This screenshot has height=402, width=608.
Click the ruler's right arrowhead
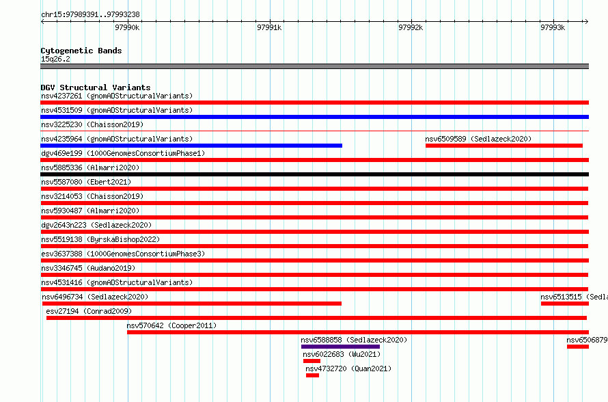[587, 21]
